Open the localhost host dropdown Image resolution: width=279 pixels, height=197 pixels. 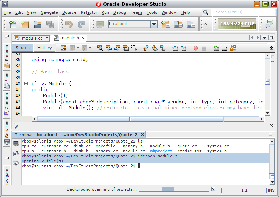(x=154, y=24)
